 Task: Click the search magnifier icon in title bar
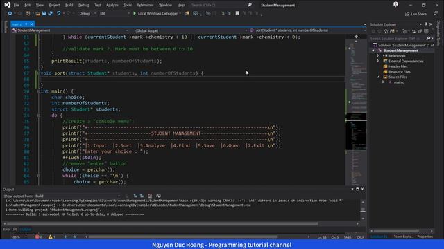[250, 5]
